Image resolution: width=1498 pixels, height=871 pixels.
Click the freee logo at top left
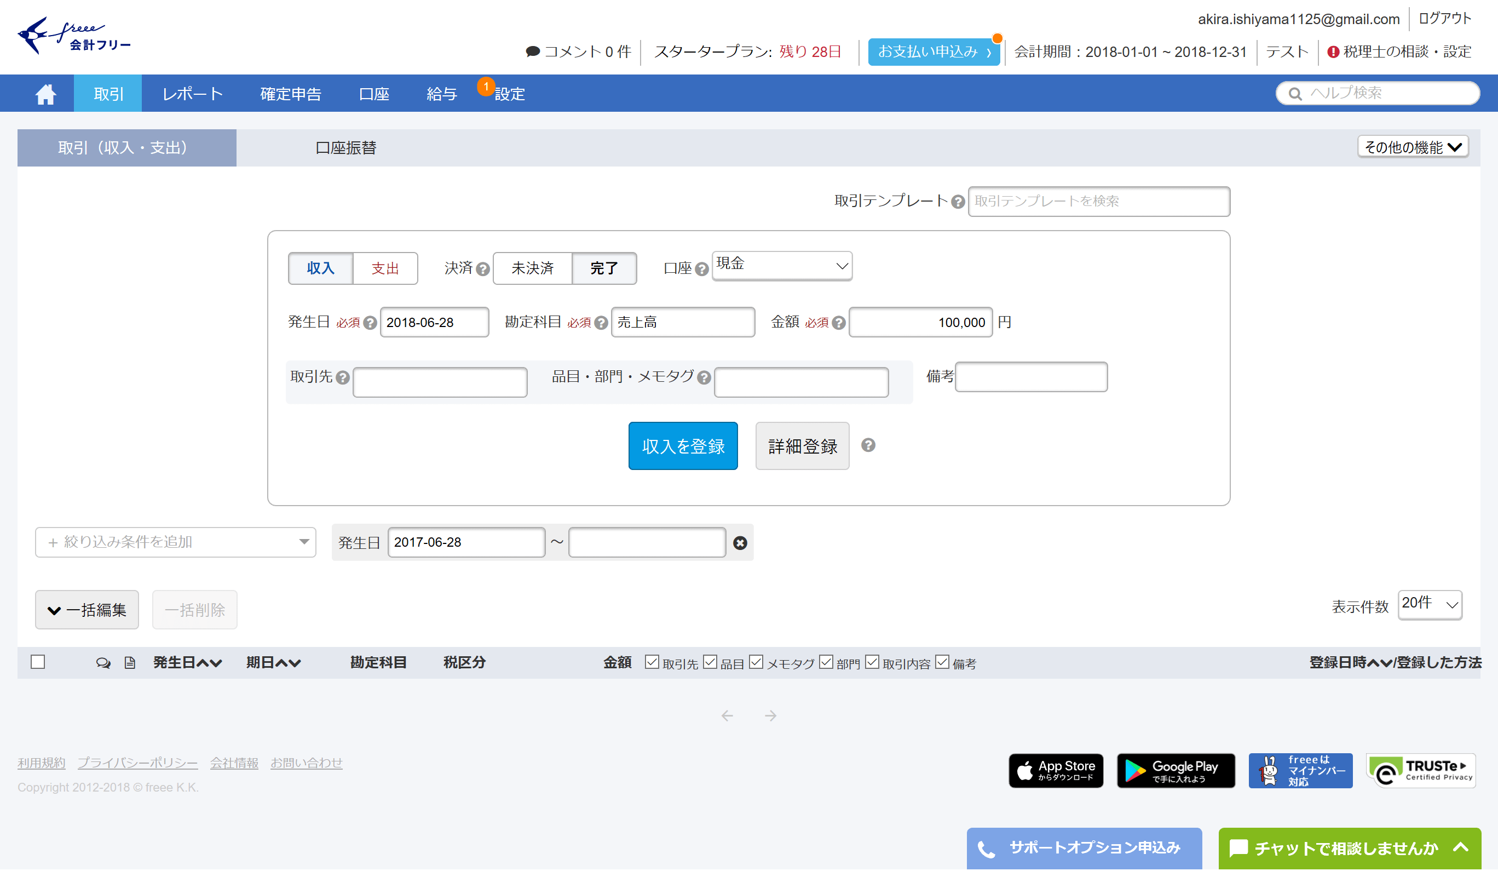pyautogui.click(x=74, y=36)
